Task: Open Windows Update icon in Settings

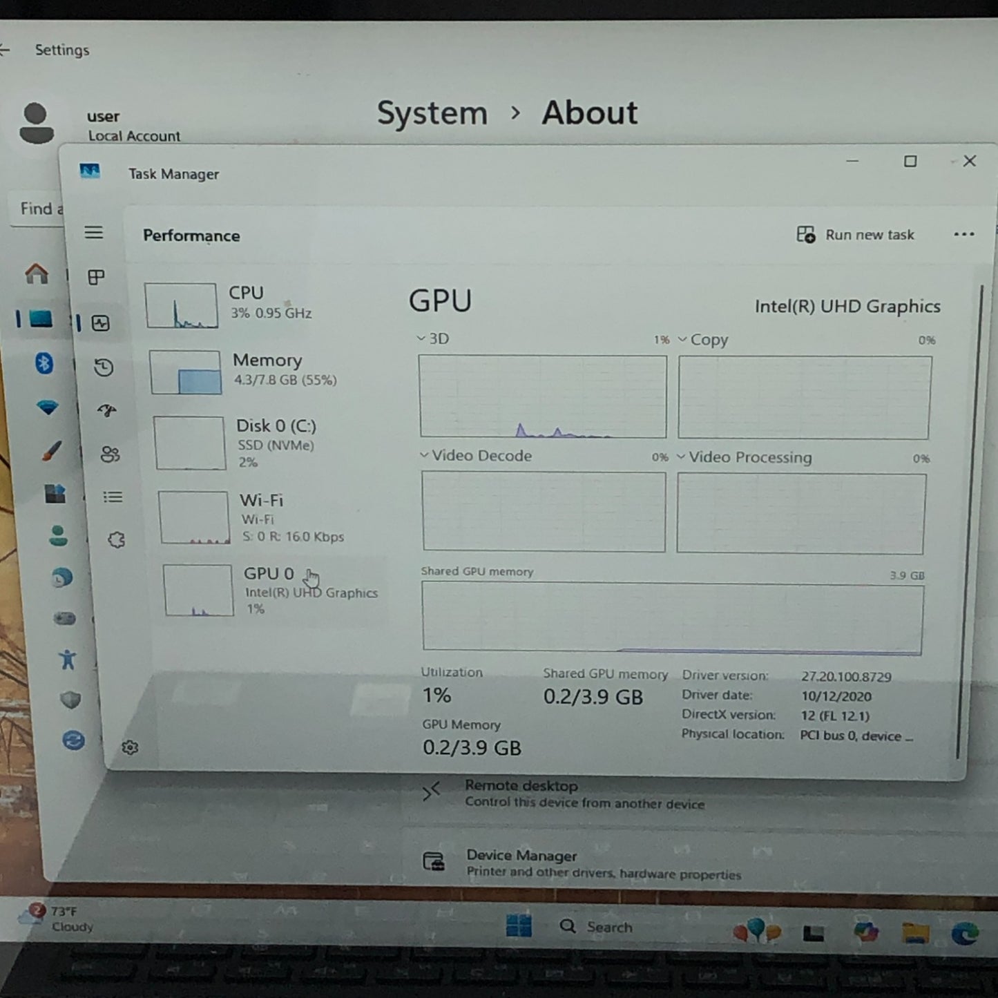Action: click(x=73, y=740)
